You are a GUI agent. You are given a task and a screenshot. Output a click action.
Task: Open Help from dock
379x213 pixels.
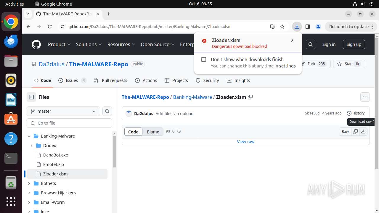11,139
